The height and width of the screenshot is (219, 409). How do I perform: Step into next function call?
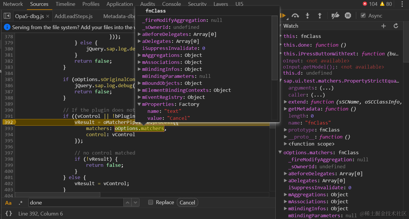coord(307,16)
